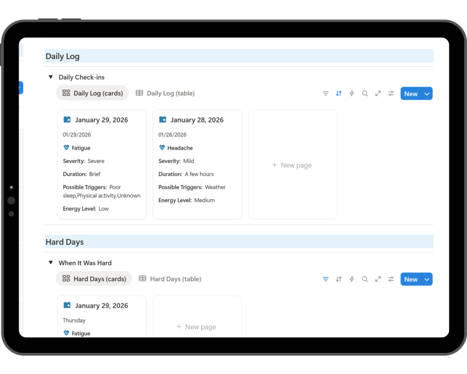Viewport: 467px width, 374px height.
Task: Open automations via the lightning icon above Daily Log
Action: pyautogui.click(x=352, y=93)
